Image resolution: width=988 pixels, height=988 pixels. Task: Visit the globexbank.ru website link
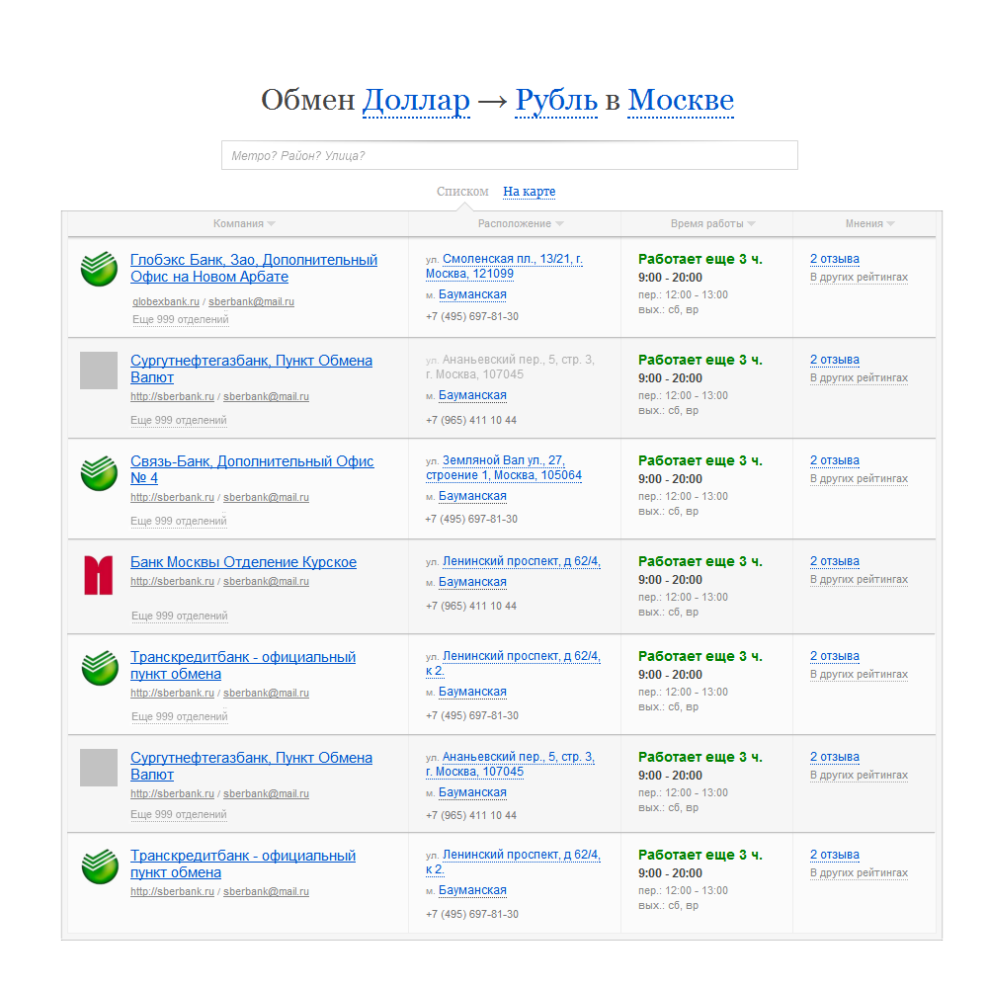click(x=166, y=301)
